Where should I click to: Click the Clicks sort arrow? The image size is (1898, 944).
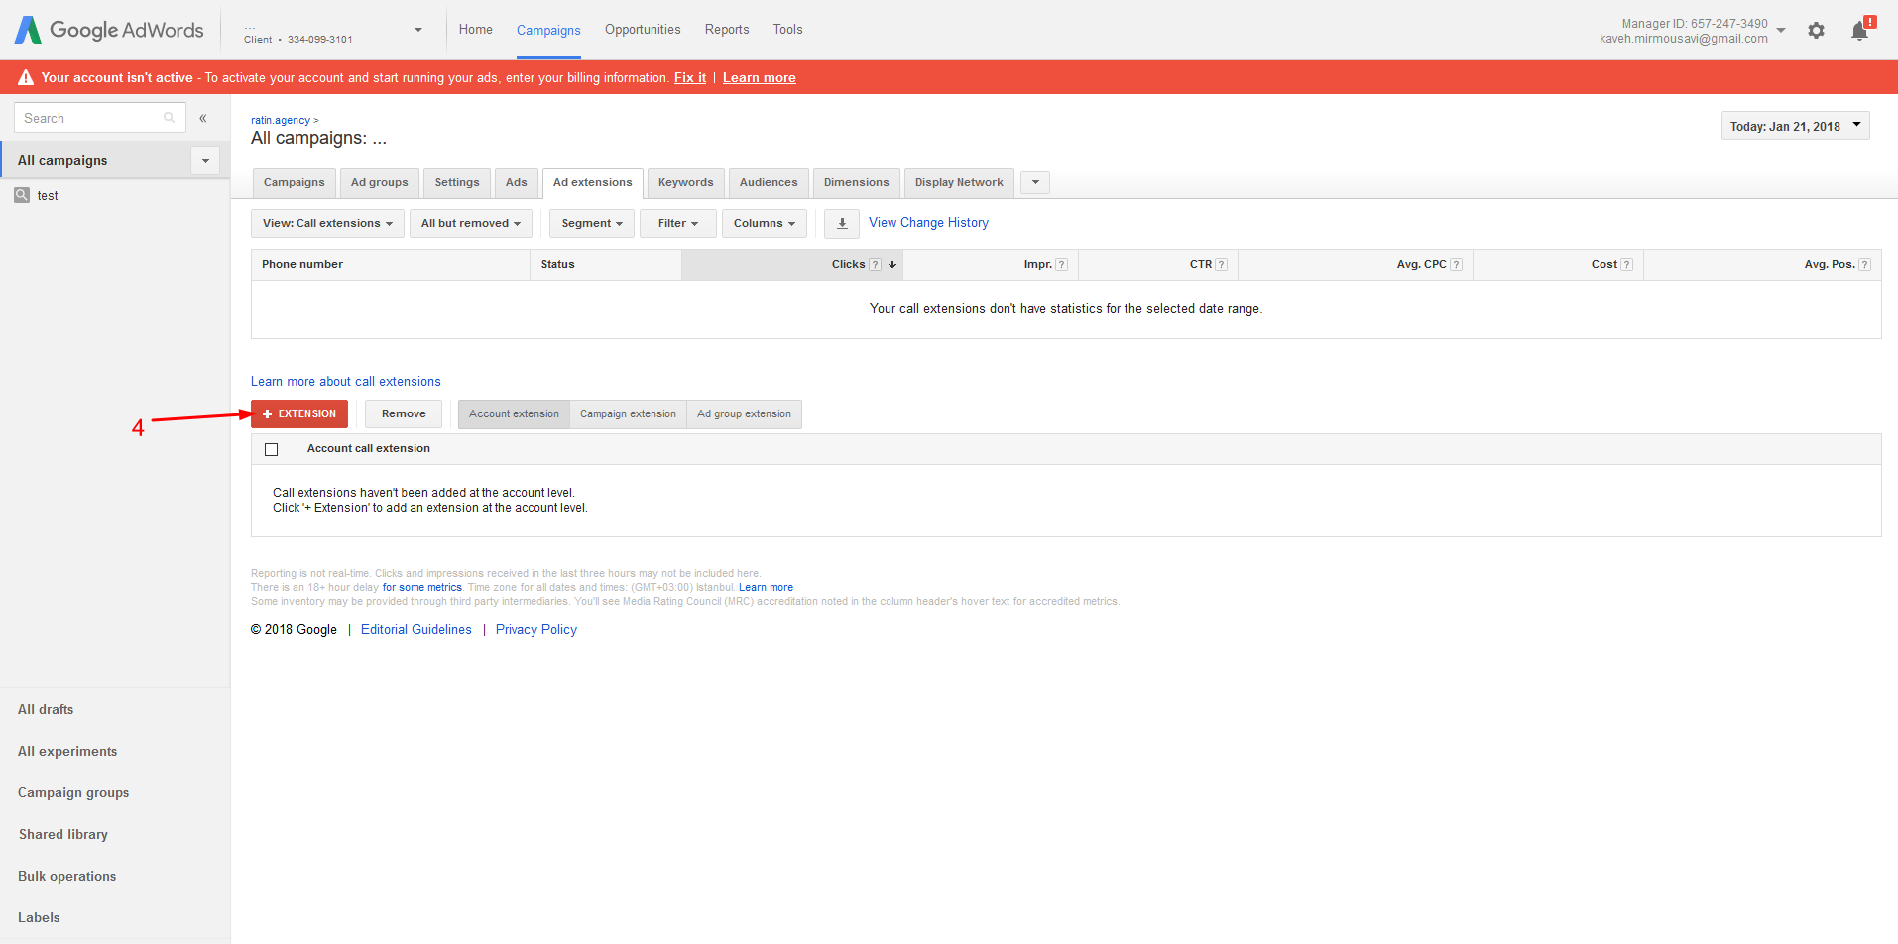click(x=892, y=265)
